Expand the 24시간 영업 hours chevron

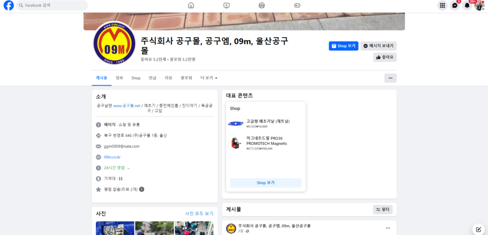[x=129, y=168]
